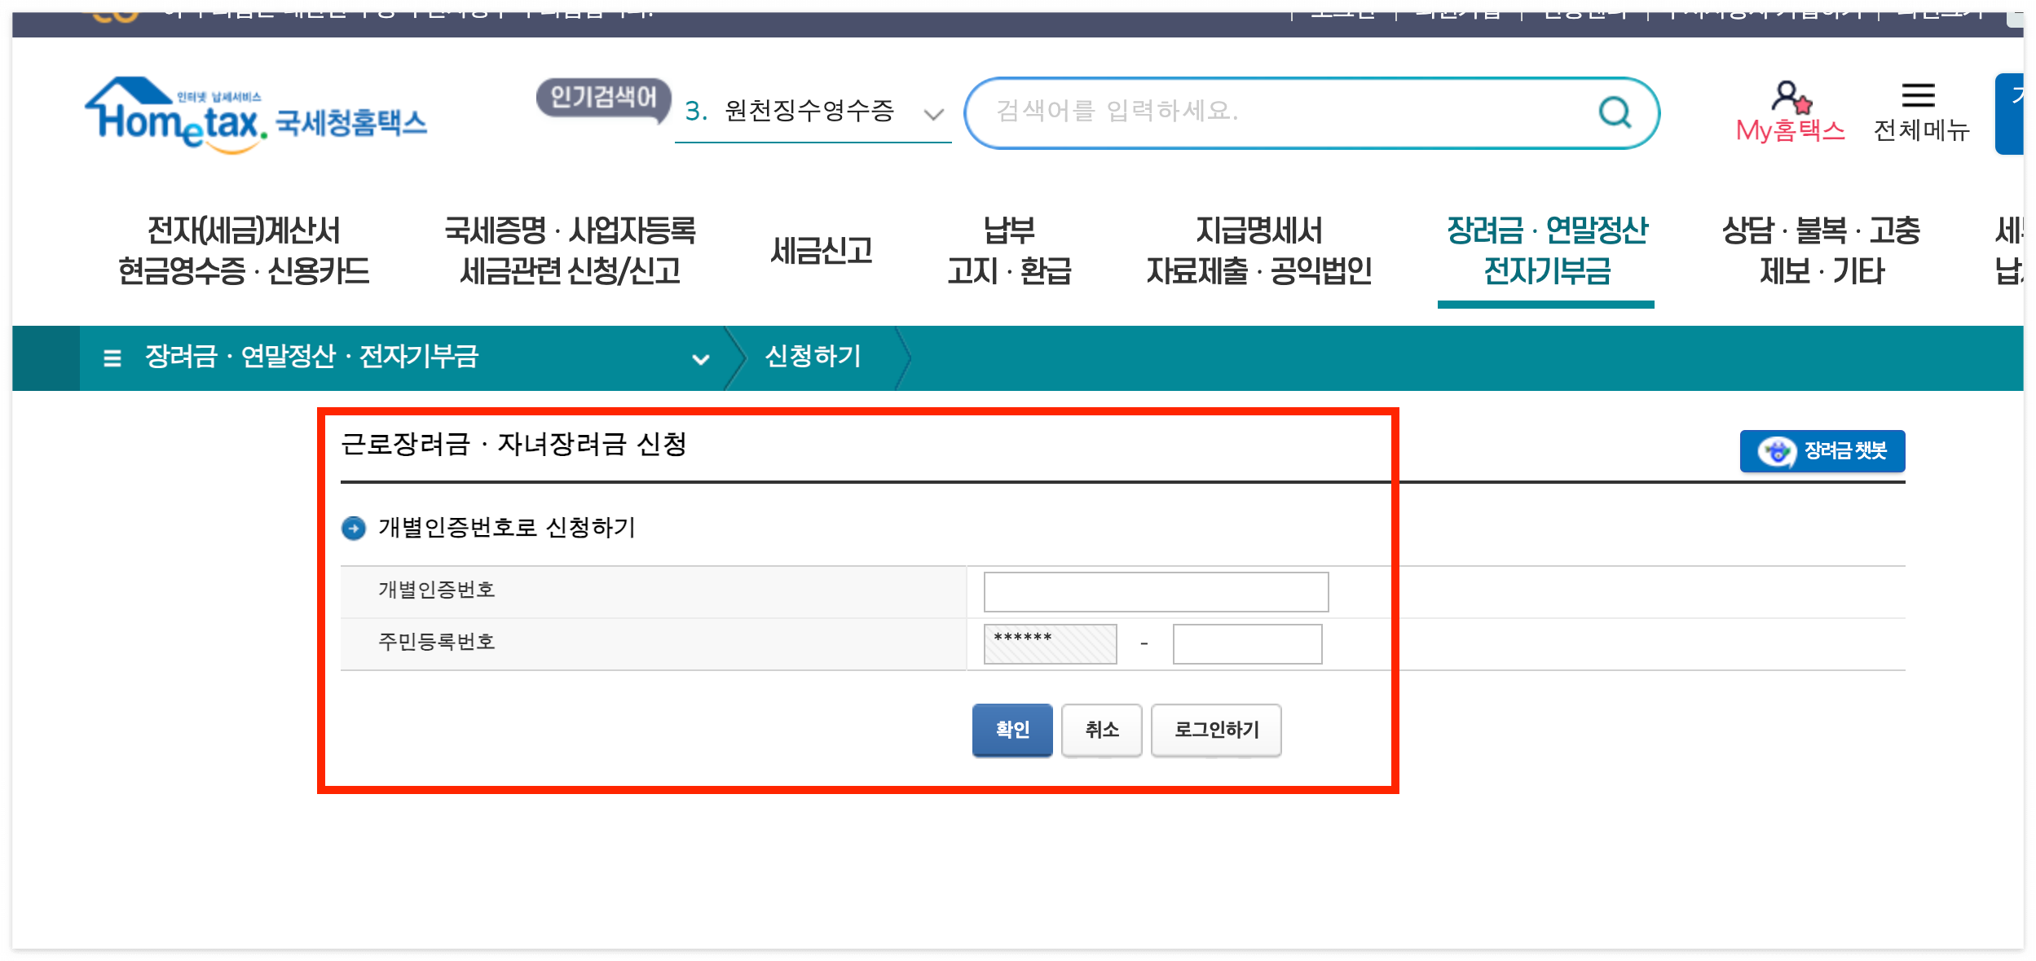This screenshot has height=961, width=2036.
Task: Click blue arrow icon beside 개별인증번호로 신청하기
Action: point(354,529)
